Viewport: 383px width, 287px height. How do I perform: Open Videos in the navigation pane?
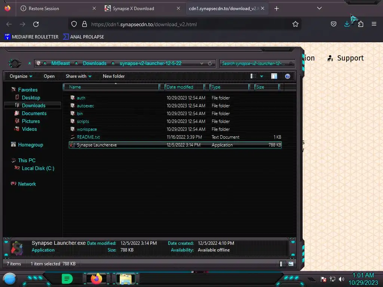(29, 129)
